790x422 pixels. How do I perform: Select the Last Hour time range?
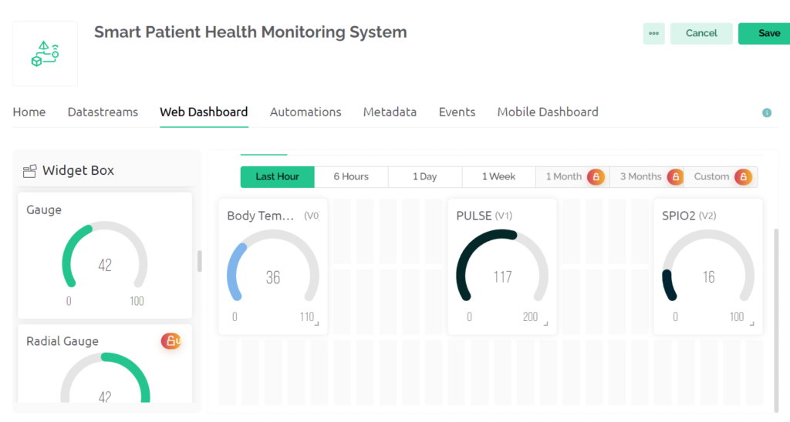pyautogui.click(x=277, y=177)
